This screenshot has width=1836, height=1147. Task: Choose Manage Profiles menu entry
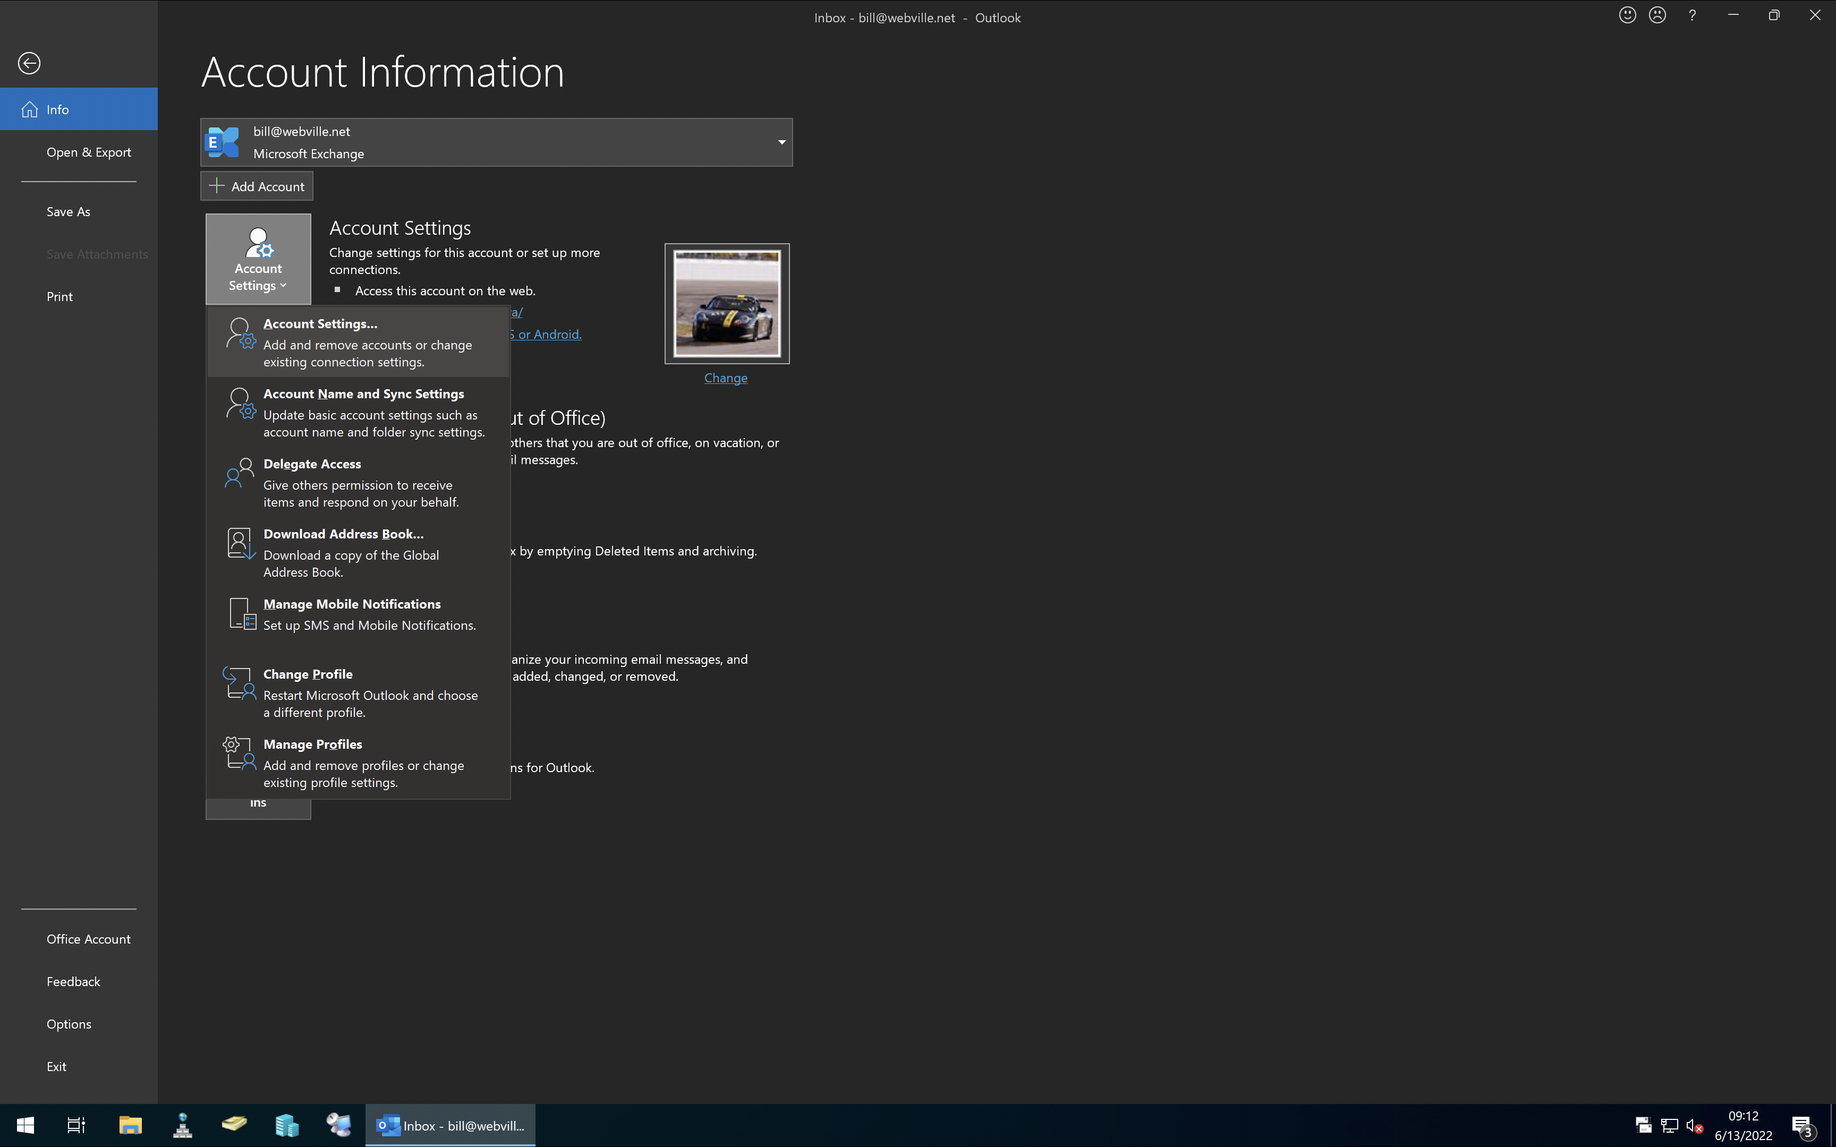coord(358,763)
